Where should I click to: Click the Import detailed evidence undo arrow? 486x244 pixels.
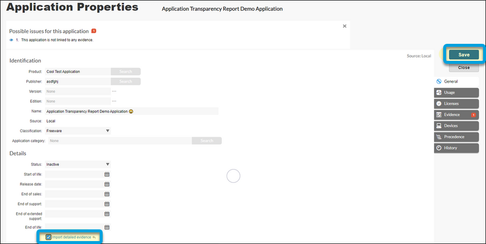tap(94, 237)
